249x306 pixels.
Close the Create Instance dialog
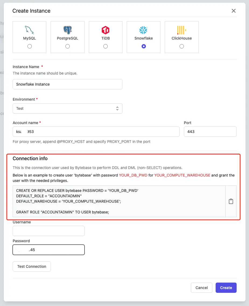coord(234,11)
